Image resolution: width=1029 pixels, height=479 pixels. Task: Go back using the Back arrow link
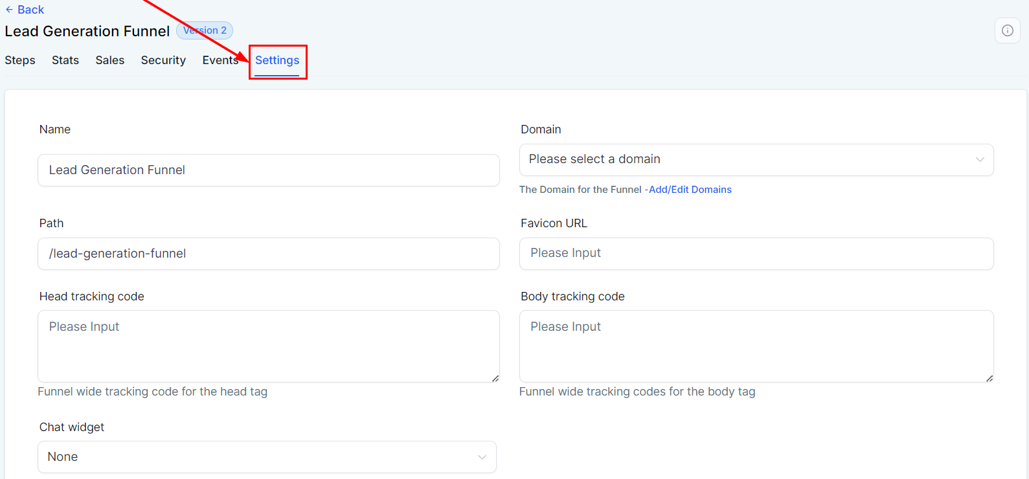pyautogui.click(x=25, y=10)
